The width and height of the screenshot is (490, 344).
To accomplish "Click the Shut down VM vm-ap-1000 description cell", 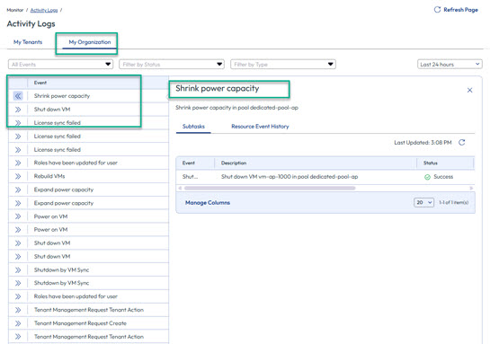I will click(x=290, y=177).
